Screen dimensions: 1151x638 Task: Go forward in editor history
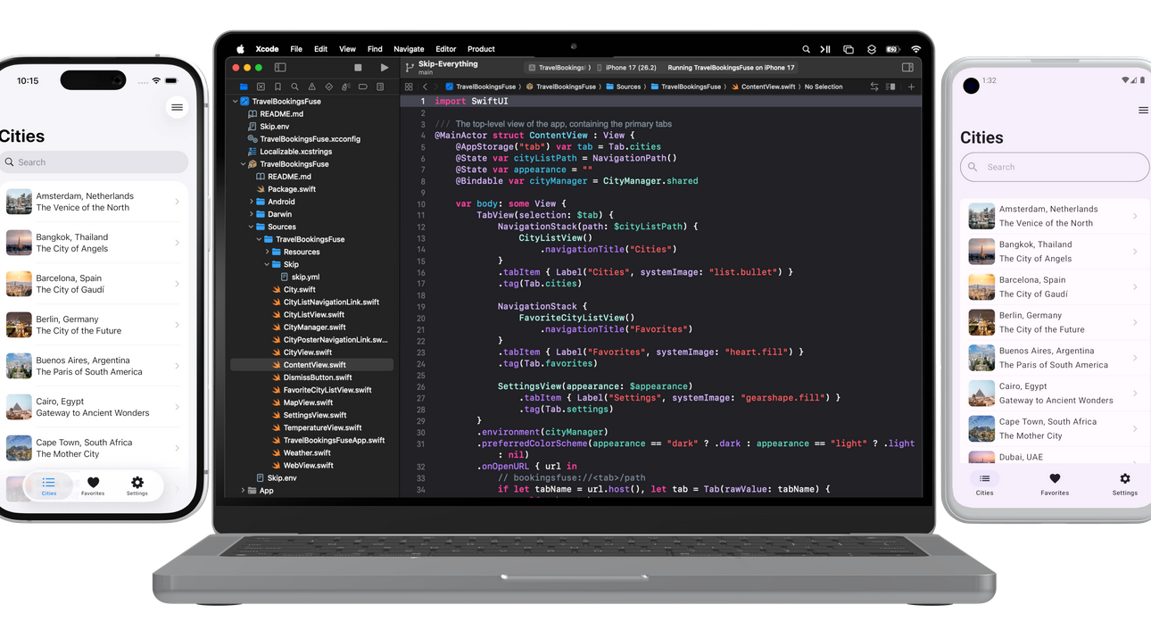[435, 87]
